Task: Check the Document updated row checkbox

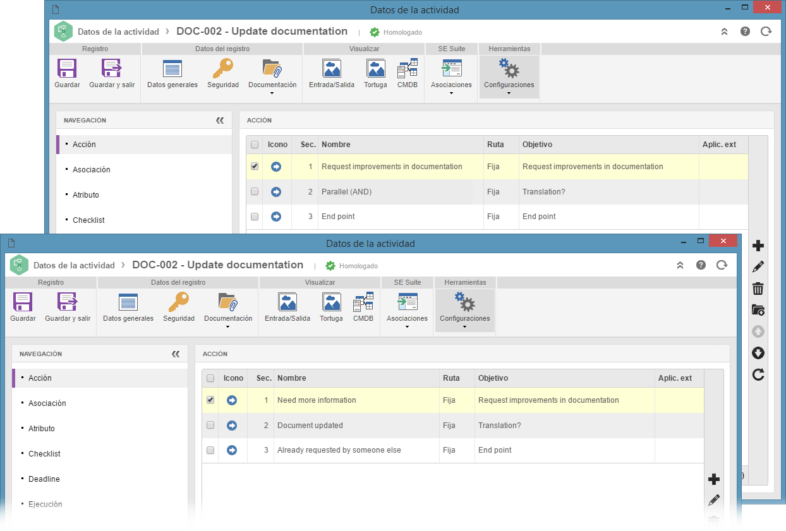Action: click(210, 425)
